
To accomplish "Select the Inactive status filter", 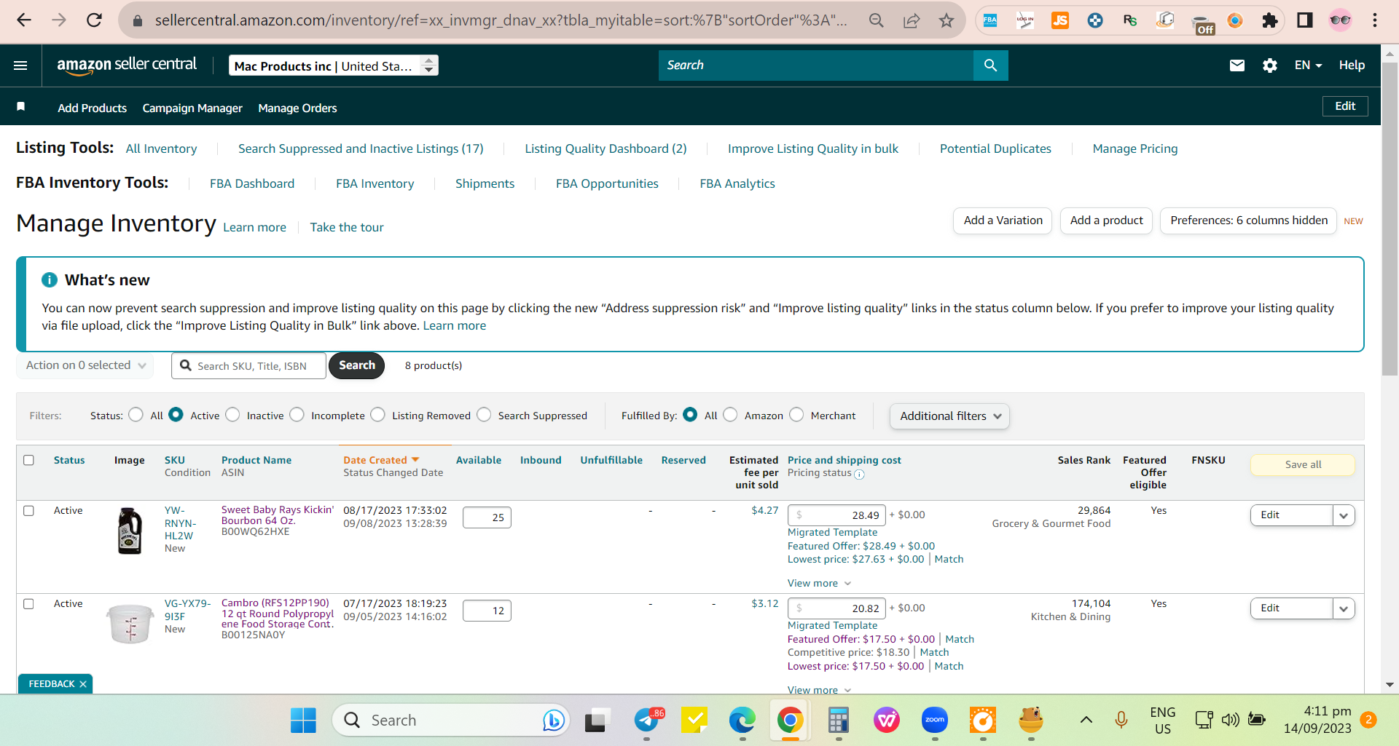I will (x=232, y=415).
